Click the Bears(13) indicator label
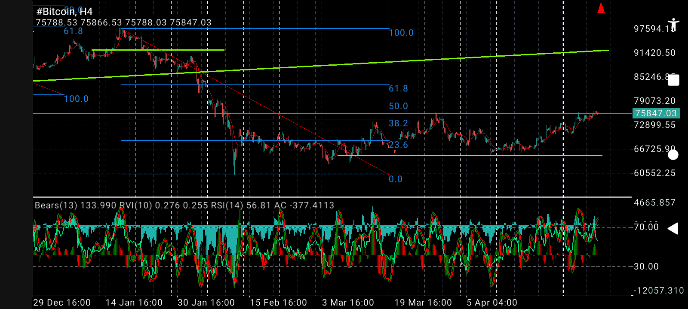Screen dimensions: 688x309 point(56,205)
